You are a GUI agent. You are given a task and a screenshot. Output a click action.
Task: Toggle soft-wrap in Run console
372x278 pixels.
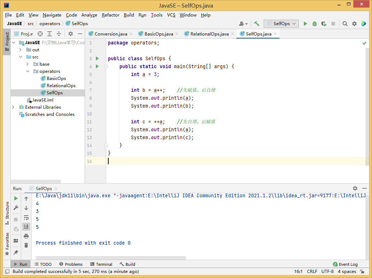[x=26, y=217]
